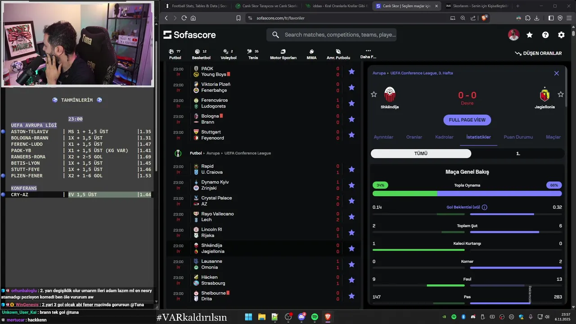Open favorites star in Sofascore header
Viewport: 576px width, 324px height.
tap(530, 35)
